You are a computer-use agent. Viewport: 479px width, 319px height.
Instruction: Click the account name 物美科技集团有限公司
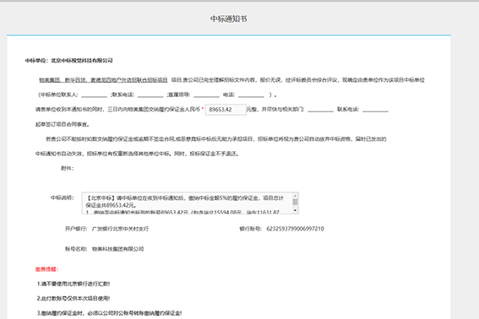[117, 249]
